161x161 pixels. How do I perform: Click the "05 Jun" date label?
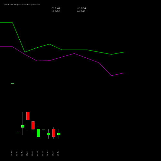pos(27,153)
